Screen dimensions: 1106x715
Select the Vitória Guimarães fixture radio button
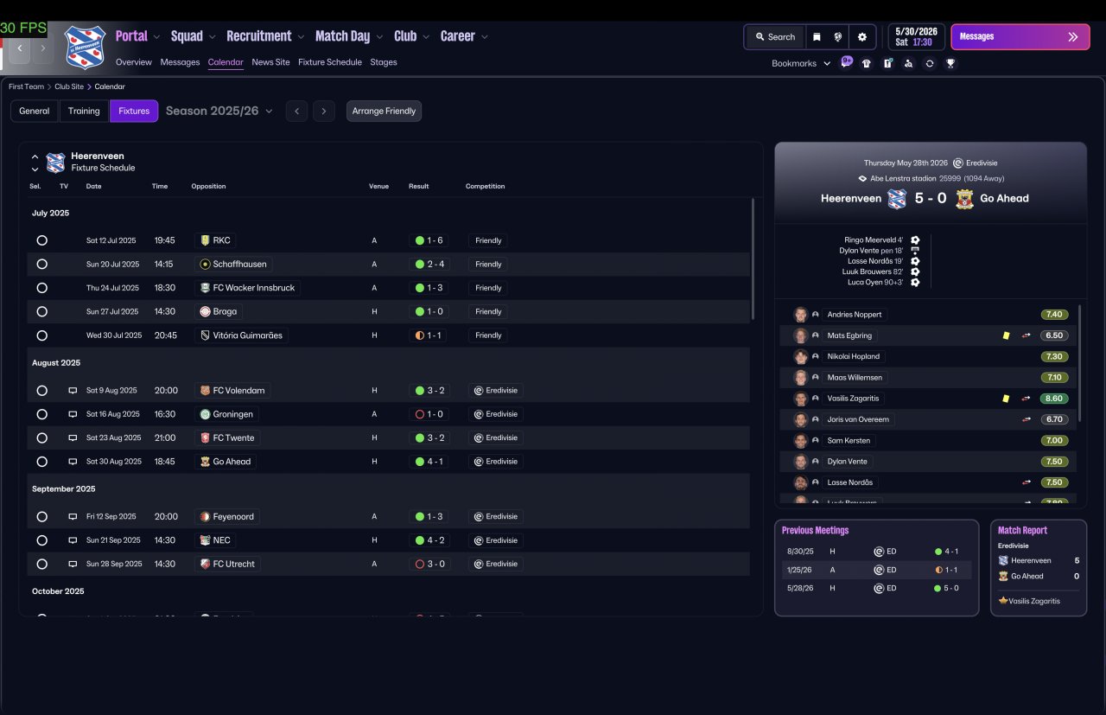pyautogui.click(x=41, y=335)
